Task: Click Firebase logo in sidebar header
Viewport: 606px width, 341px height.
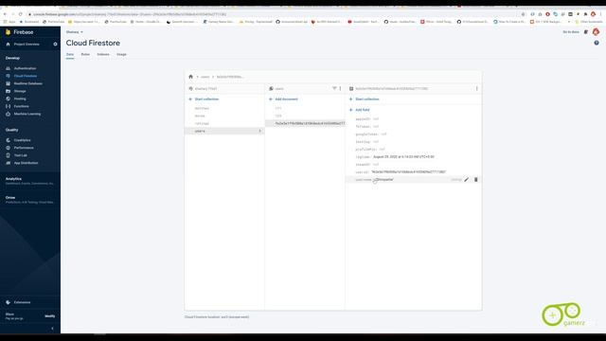Action: click(x=8, y=32)
